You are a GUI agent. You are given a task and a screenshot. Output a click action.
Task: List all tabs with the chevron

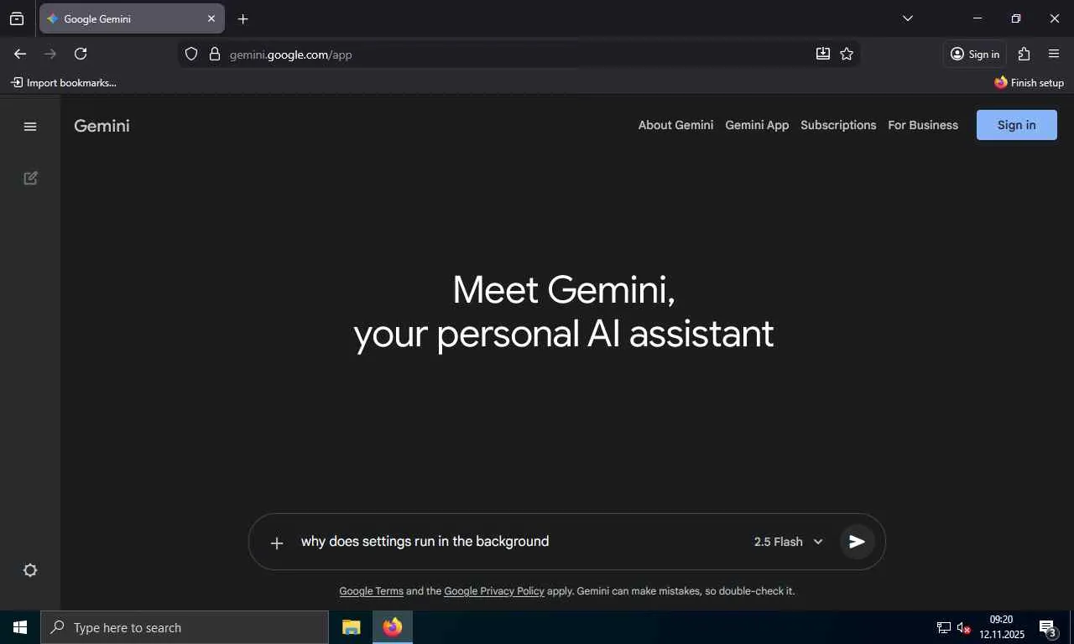907,18
